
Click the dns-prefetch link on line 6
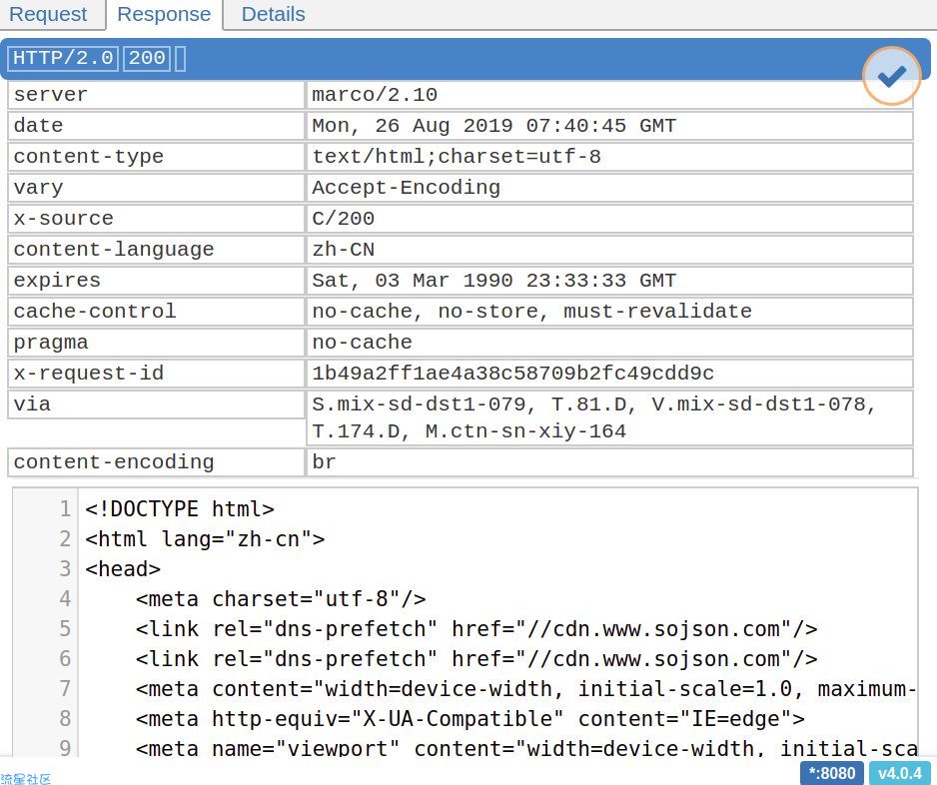click(x=476, y=658)
